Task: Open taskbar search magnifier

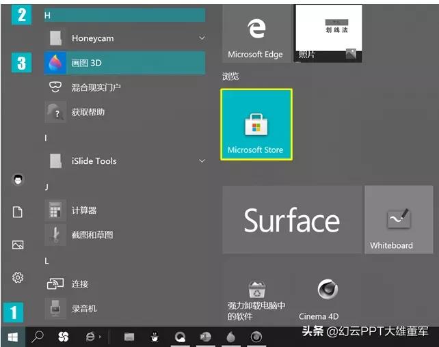Action: tap(37, 337)
